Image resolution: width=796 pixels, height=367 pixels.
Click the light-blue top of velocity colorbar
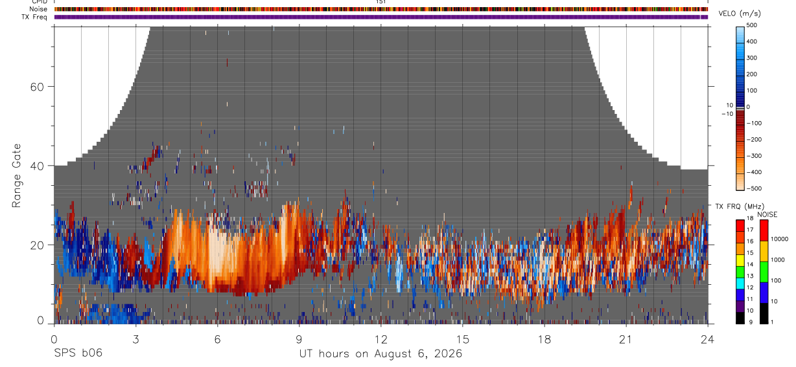[x=740, y=34]
